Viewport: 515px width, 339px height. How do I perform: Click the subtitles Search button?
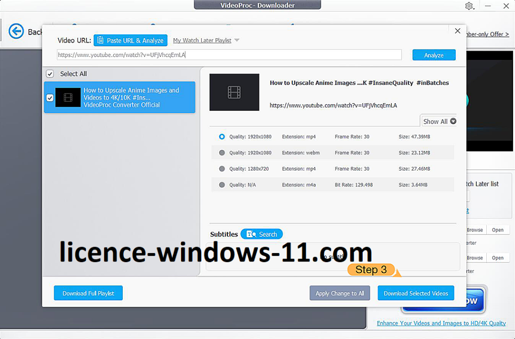[x=262, y=234]
